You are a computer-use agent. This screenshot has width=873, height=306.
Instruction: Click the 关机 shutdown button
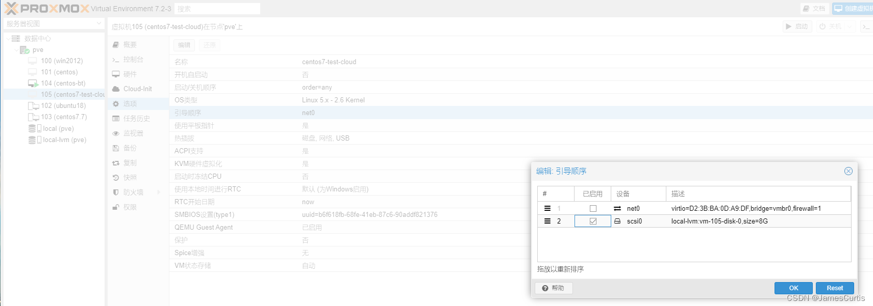tap(831, 26)
